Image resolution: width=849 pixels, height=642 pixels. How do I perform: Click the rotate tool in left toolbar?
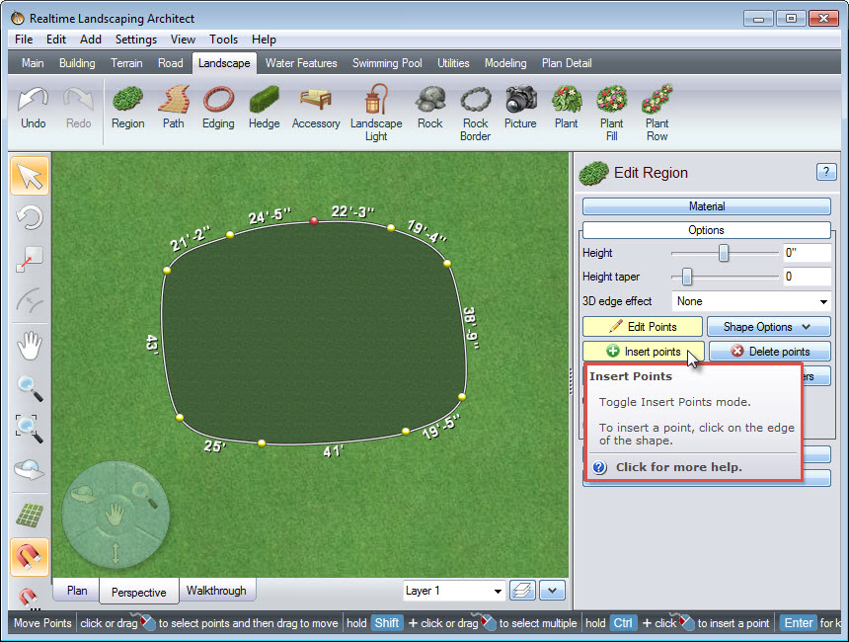tap(30, 218)
